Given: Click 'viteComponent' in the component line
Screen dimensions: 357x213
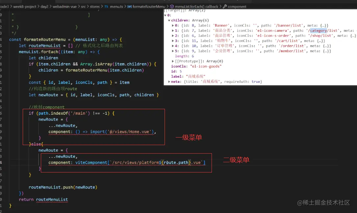Looking at the screenshot, I should pyautogui.click(x=91, y=163).
